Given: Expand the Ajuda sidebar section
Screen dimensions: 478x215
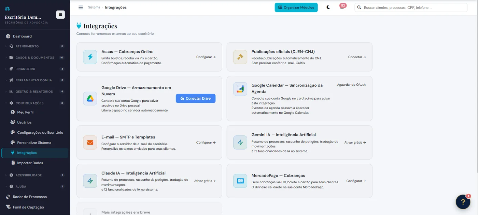Looking at the screenshot, I should 35,186.
